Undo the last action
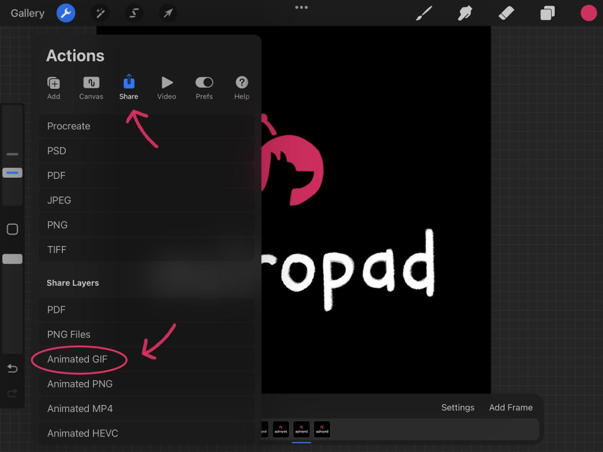Screen dimensions: 603x452 [12, 368]
